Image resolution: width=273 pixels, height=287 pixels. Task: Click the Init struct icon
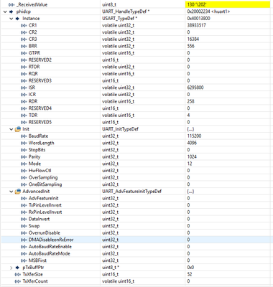pos(18,129)
